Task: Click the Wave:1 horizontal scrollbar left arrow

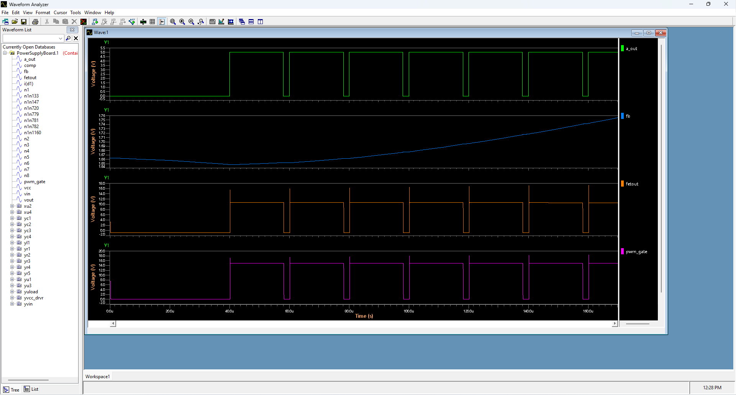Action: [113, 323]
